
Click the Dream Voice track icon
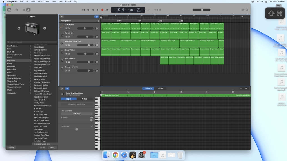point(62,52)
